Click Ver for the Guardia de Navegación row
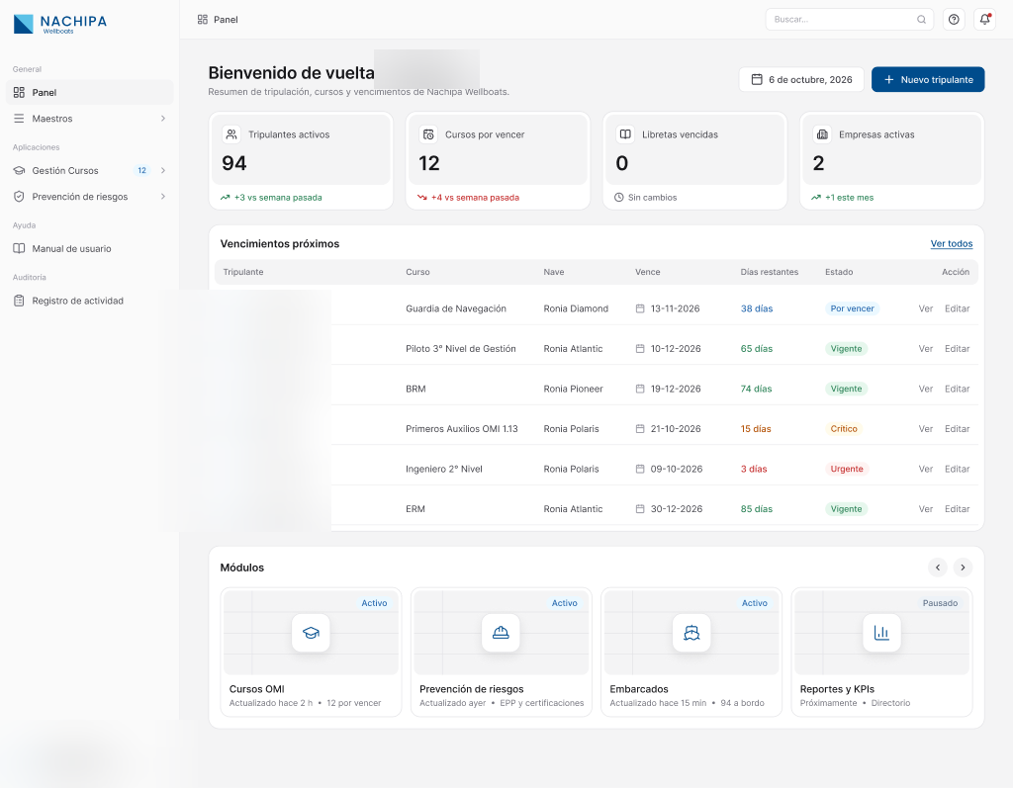Viewport: 1013px width, 788px height. (926, 308)
